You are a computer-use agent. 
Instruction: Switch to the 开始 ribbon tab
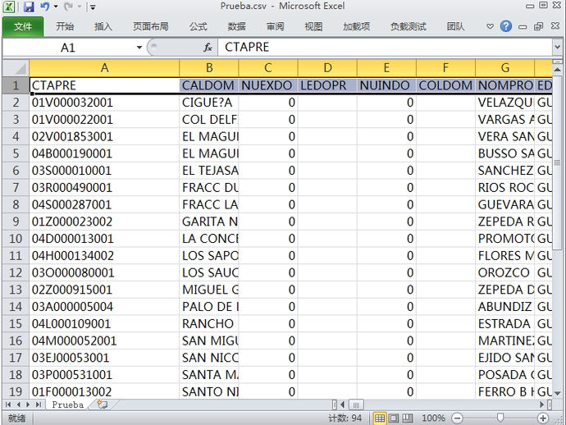coord(65,26)
